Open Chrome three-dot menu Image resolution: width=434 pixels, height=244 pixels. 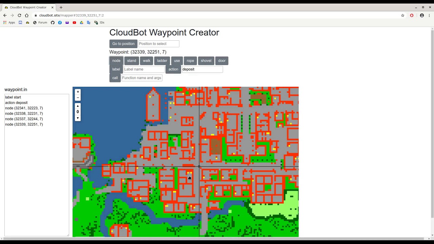(429, 15)
